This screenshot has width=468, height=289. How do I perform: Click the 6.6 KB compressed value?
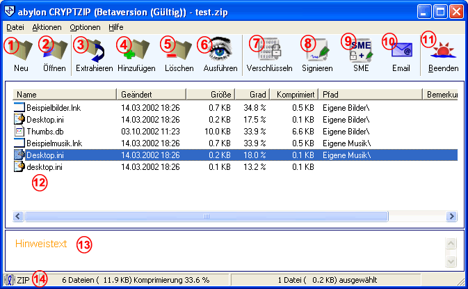[x=303, y=132]
